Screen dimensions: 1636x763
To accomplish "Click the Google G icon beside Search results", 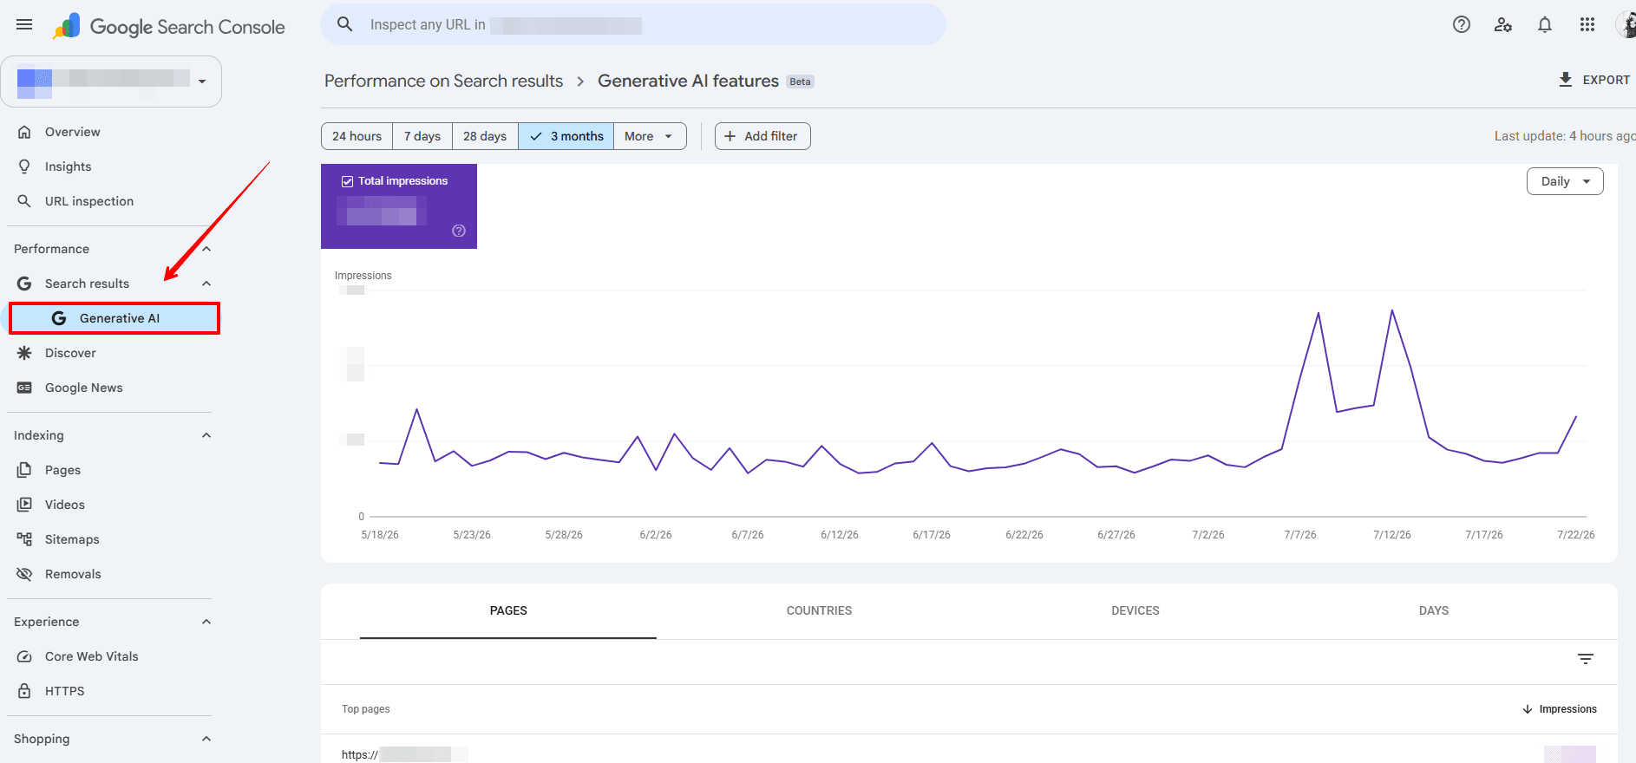I will tap(24, 284).
